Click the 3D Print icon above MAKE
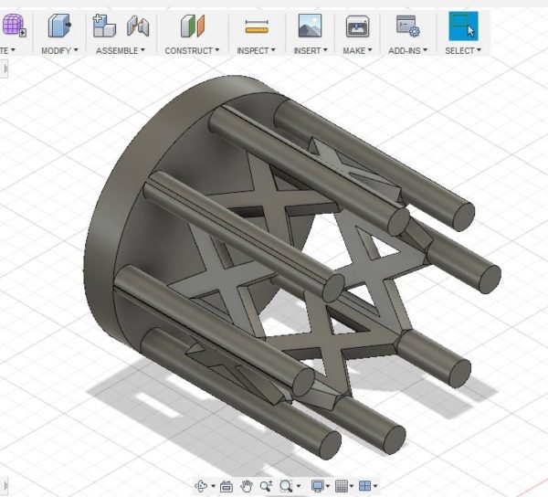This screenshot has width=548, height=497. (357, 26)
